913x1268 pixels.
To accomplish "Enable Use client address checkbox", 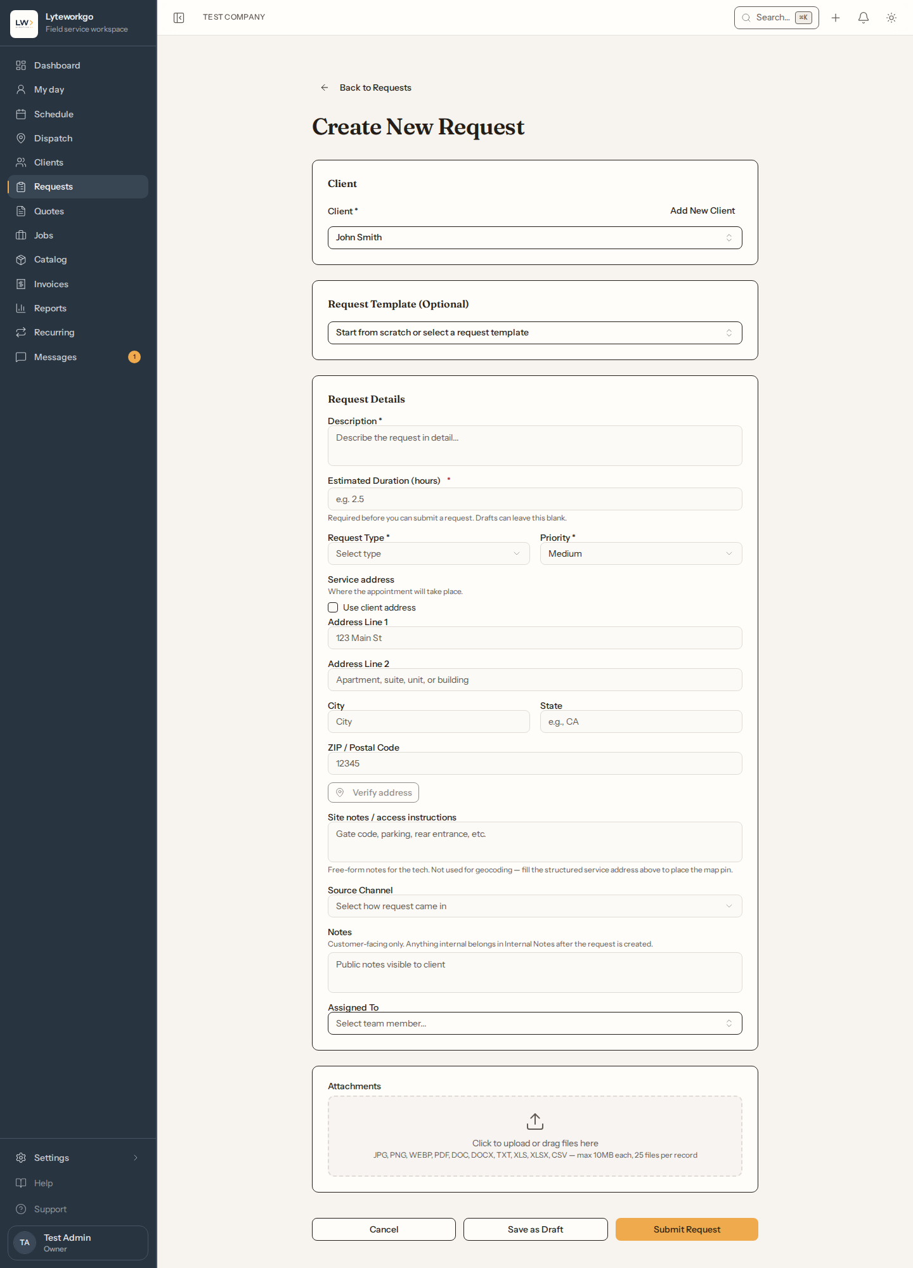I will 333,607.
